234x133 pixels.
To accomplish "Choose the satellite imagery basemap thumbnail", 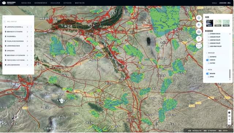I will tap(210, 23).
